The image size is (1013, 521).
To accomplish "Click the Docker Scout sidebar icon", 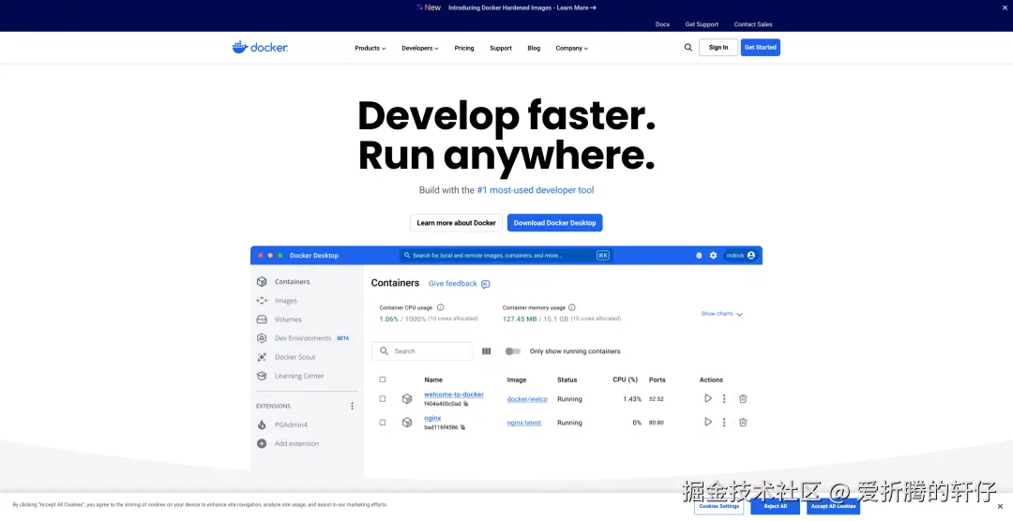I will click(262, 357).
